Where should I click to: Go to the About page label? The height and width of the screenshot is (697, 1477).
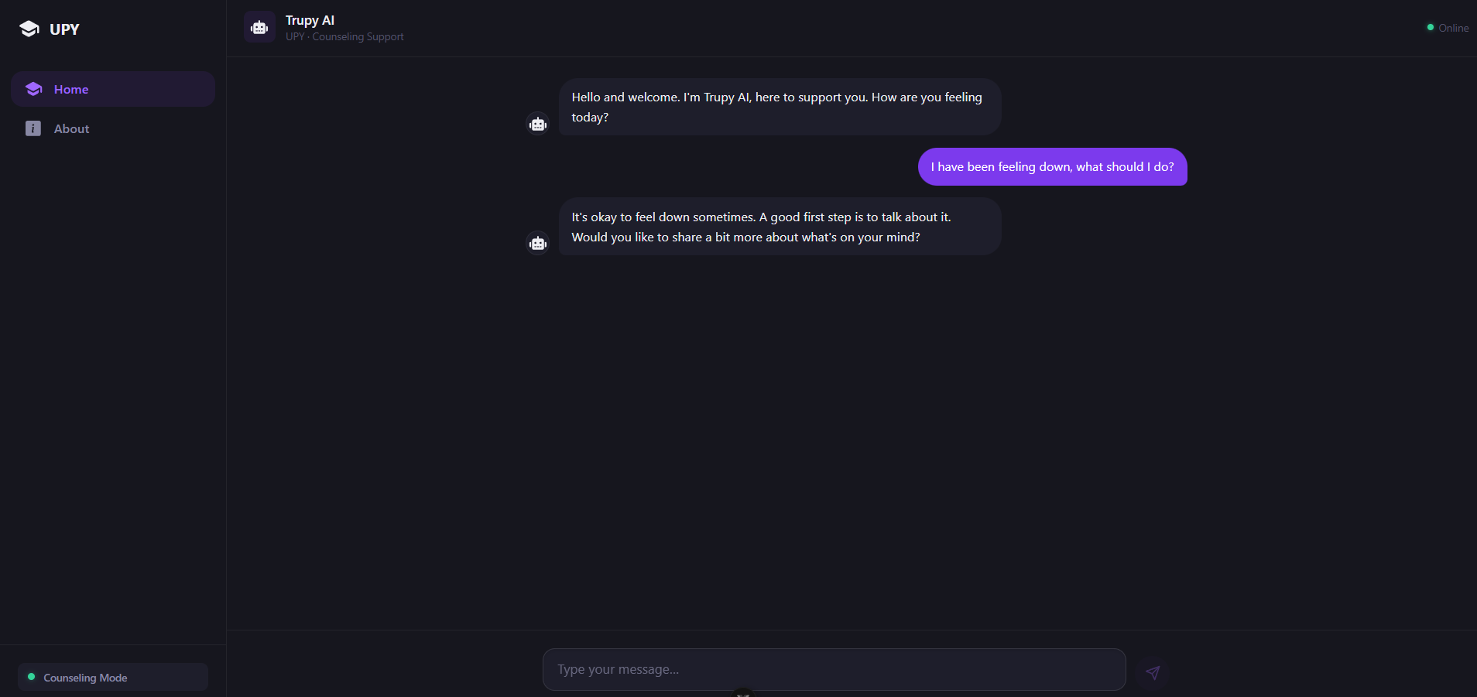(x=72, y=129)
